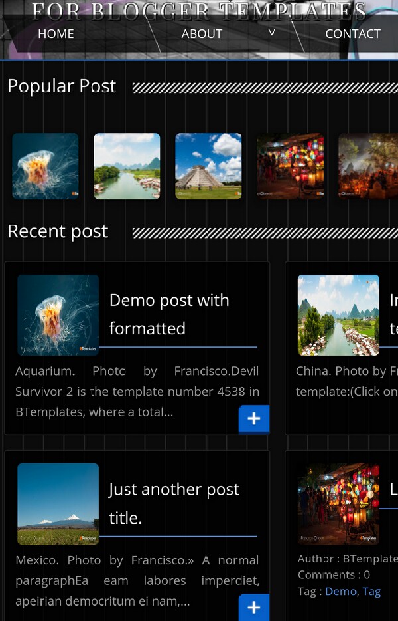The height and width of the screenshot is (621, 398).
Task: Open the colorful lanterns thumbnail in Popular Post
Action: (290, 166)
